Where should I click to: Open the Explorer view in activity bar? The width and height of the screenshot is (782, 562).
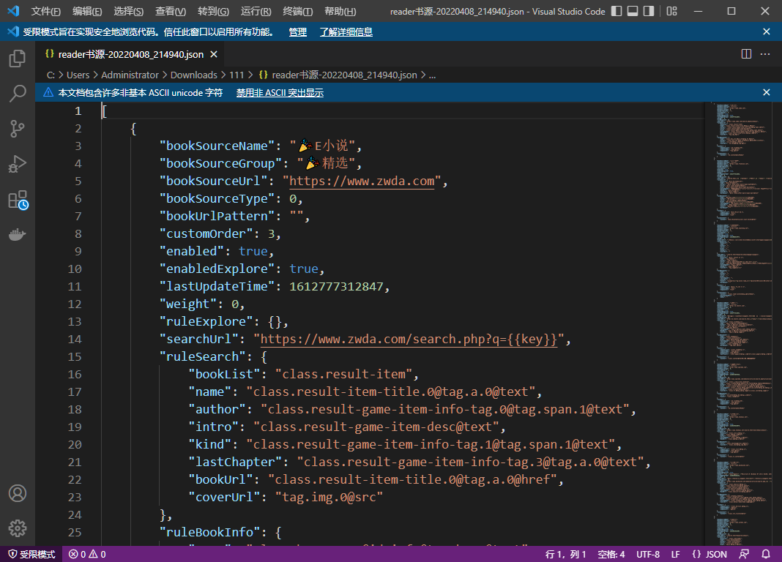click(18, 59)
